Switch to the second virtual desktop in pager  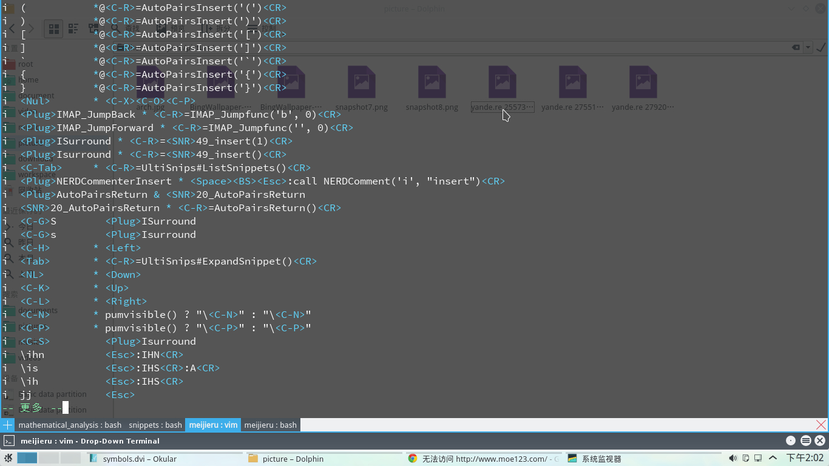pyautogui.click(x=49, y=458)
